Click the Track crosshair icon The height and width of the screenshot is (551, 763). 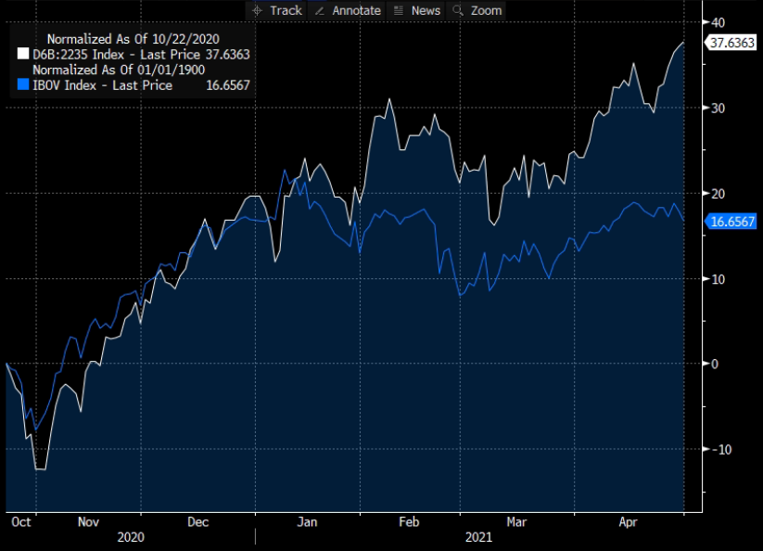pyautogui.click(x=258, y=11)
